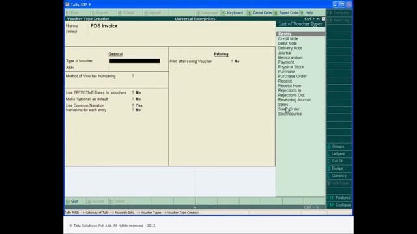Select Rejections In voucher type
The width and height of the screenshot is (417, 234).
289,90
